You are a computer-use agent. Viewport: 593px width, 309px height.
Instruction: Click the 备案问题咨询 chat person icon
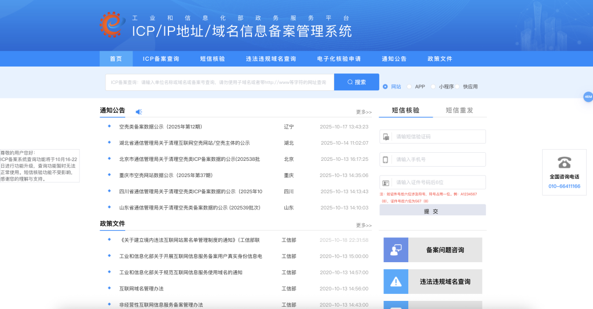(x=396, y=250)
